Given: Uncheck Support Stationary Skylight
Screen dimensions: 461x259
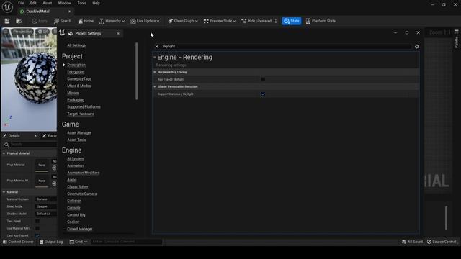Looking at the screenshot, I should (263, 94).
